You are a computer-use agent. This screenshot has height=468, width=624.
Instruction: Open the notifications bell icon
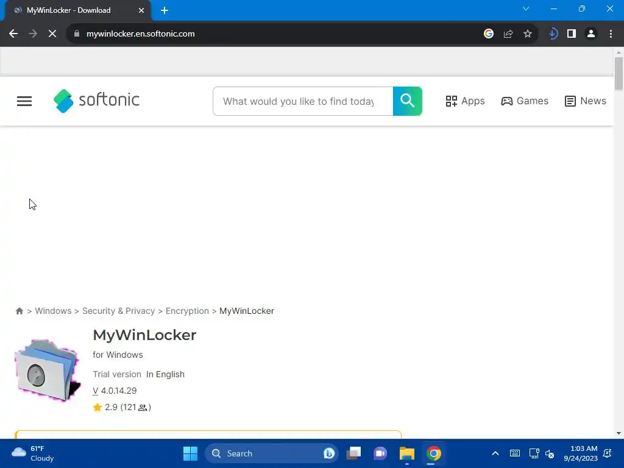[x=608, y=453]
